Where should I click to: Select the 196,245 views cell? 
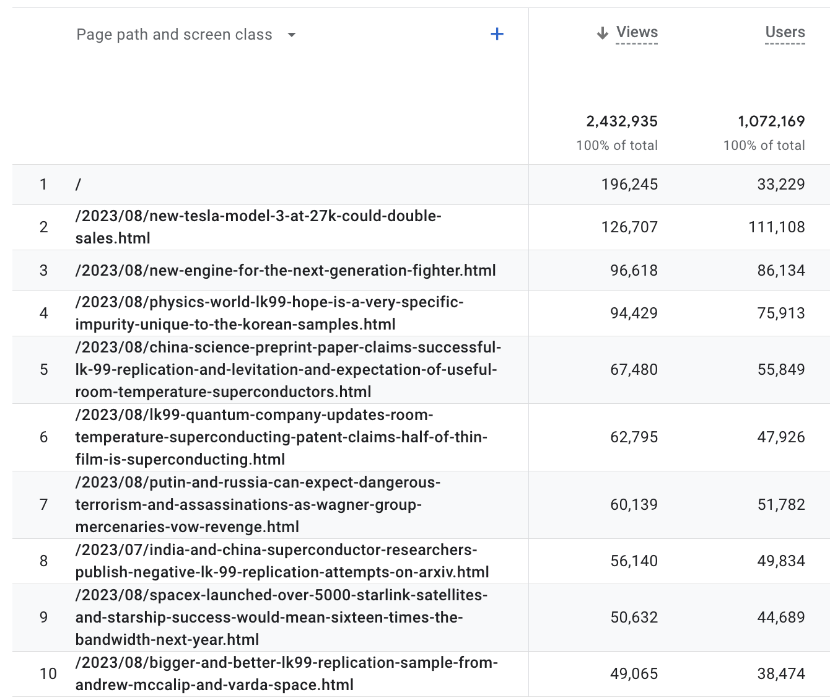tap(629, 184)
